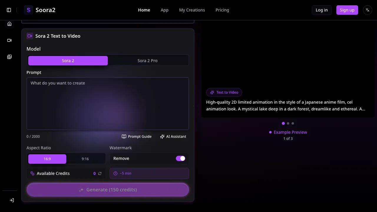Image resolution: width=377 pixels, height=212 pixels.
Task: Select the video camera icon in sidebar
Action: tap(9, 40)
